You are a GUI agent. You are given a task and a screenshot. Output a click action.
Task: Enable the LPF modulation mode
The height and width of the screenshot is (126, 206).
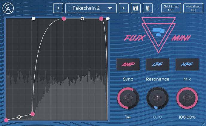[158, 64]
